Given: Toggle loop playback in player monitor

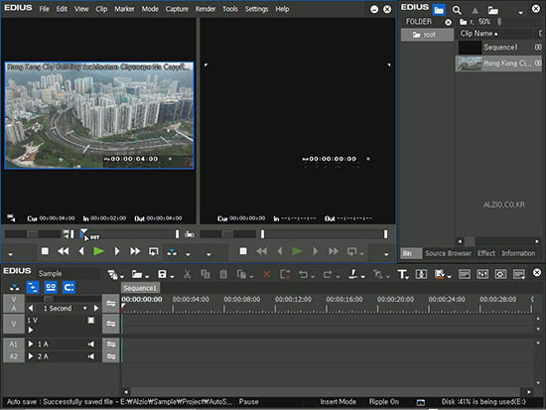Looking at the screenshot, I should tap(153, 251).
